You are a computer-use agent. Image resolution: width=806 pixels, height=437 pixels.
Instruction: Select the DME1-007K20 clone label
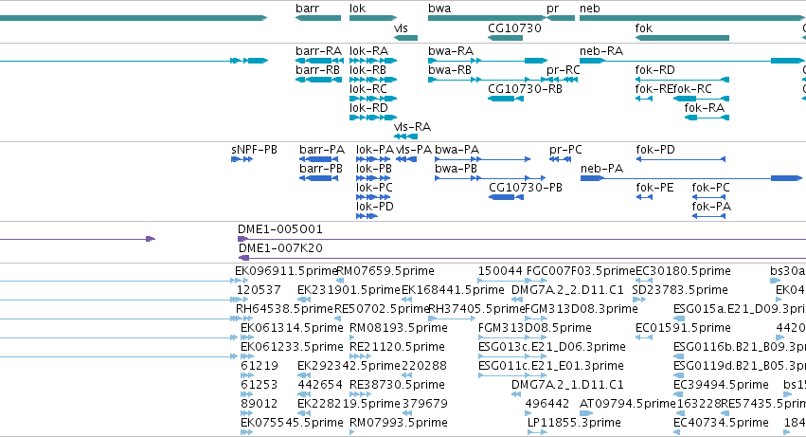(280, 248)
